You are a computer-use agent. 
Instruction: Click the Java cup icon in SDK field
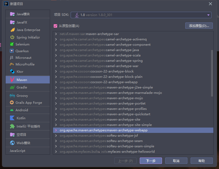(x=77, y=15)
